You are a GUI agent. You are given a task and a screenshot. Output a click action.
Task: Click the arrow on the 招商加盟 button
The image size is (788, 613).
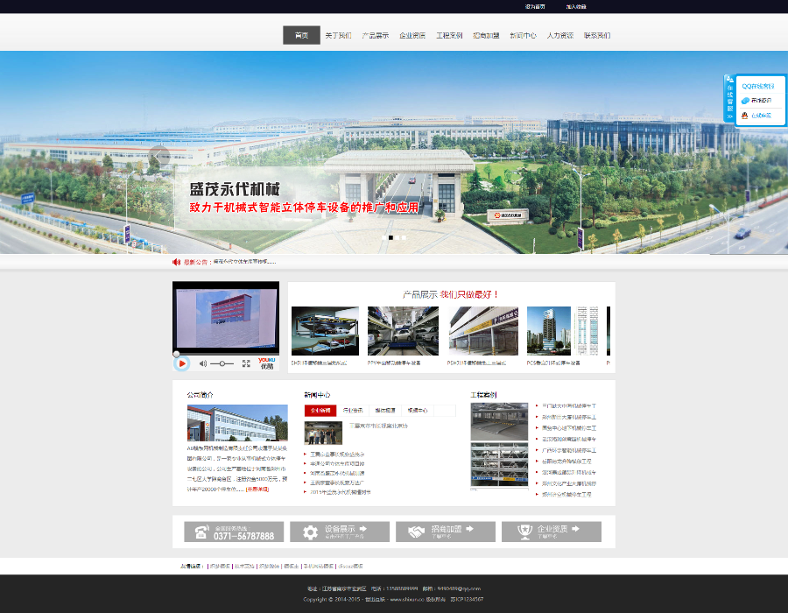470,529
